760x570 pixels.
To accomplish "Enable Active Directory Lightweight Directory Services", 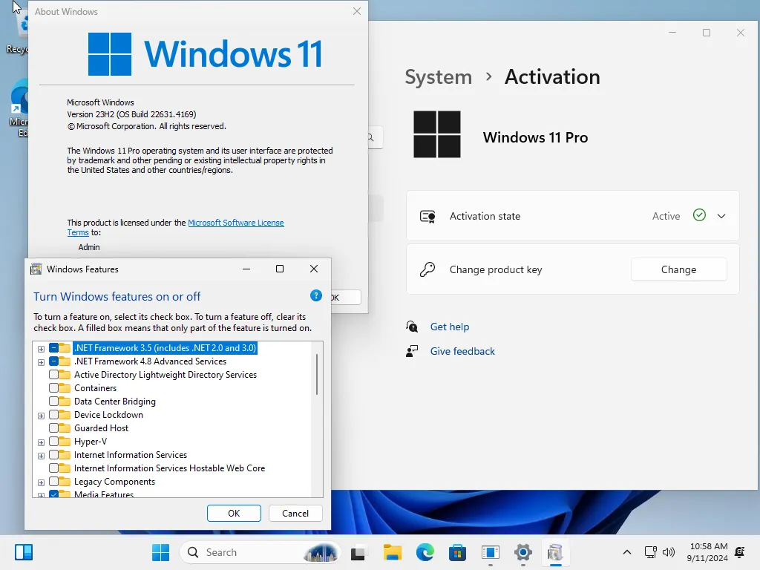I will click(x=53, y=375).
